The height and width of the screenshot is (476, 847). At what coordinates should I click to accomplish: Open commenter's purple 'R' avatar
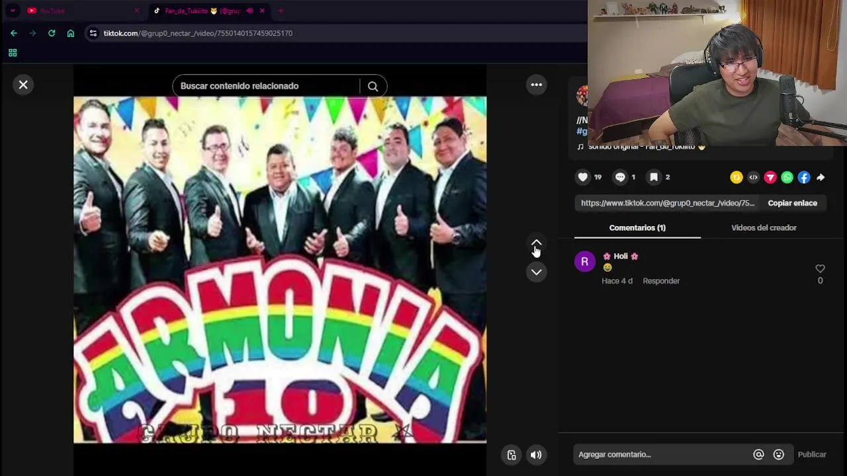pyautogui.click(x=585, y=262)
